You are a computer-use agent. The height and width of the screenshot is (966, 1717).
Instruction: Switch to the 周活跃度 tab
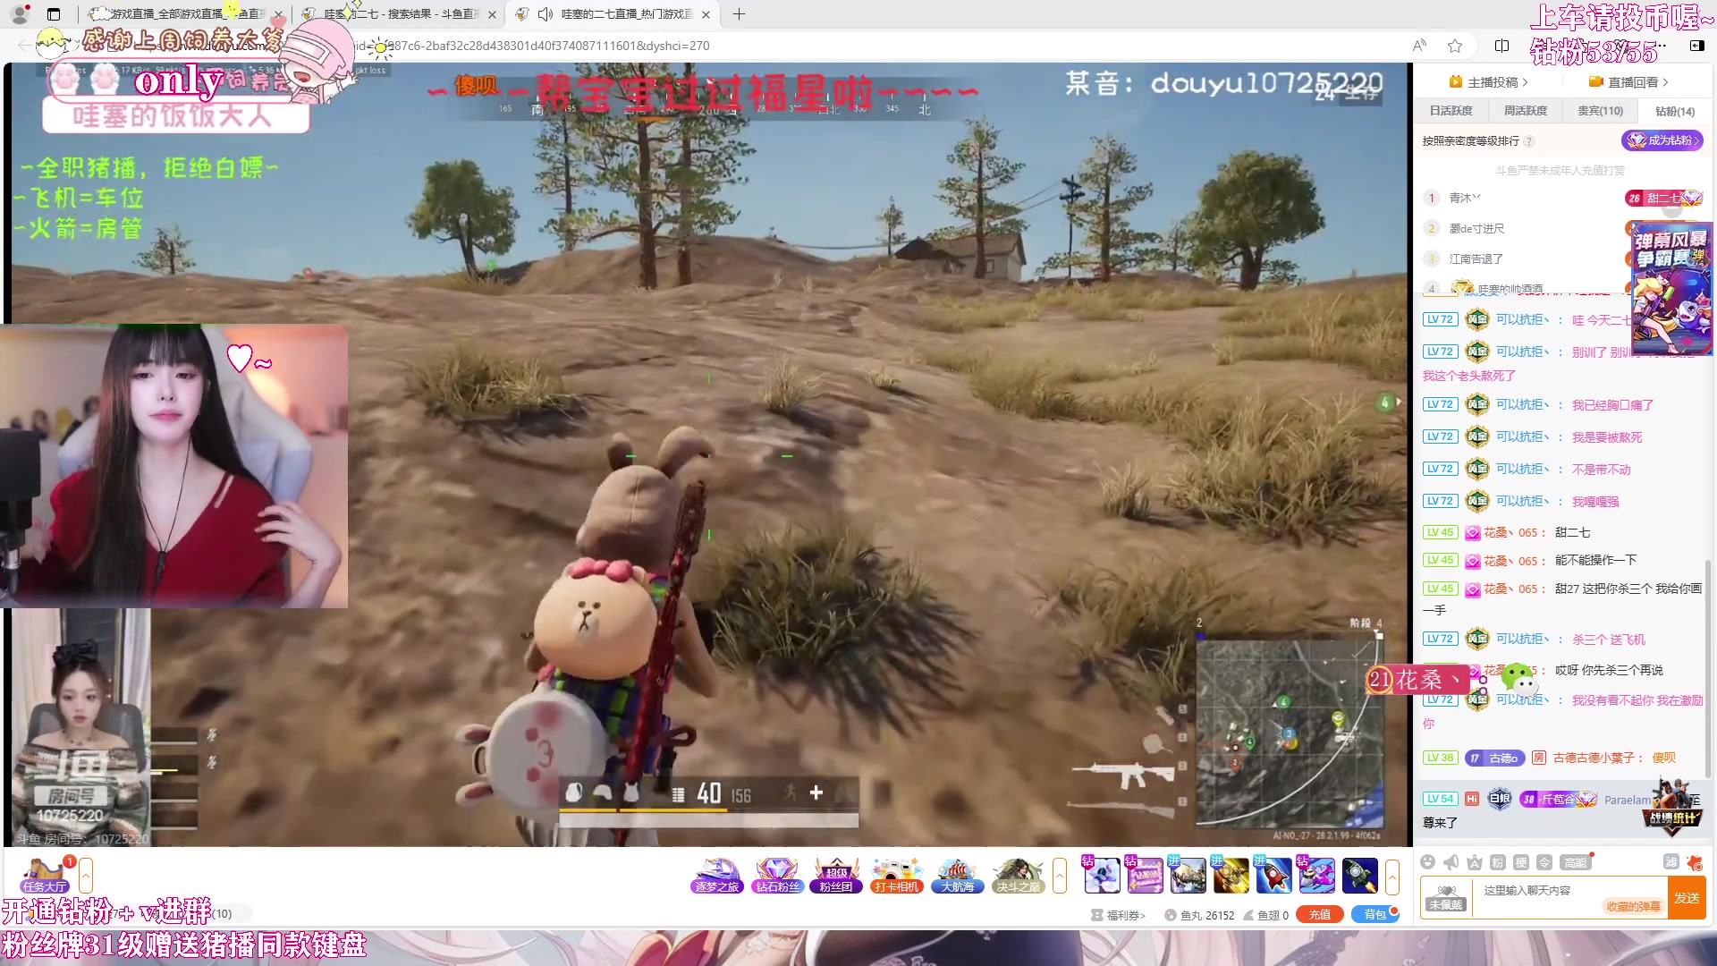pos(1525,111)
